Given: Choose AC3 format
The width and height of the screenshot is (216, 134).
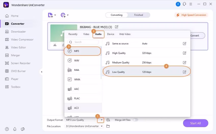Looking at the screenshot, I should [83, 108].
